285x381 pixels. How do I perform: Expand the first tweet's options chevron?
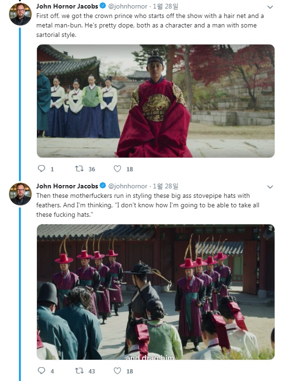point(270,7)
